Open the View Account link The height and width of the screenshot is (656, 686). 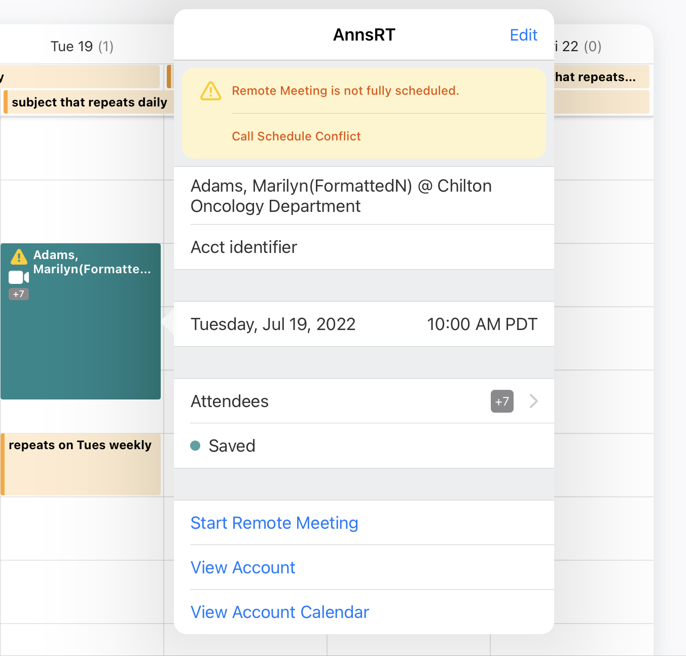pos(243,567)
